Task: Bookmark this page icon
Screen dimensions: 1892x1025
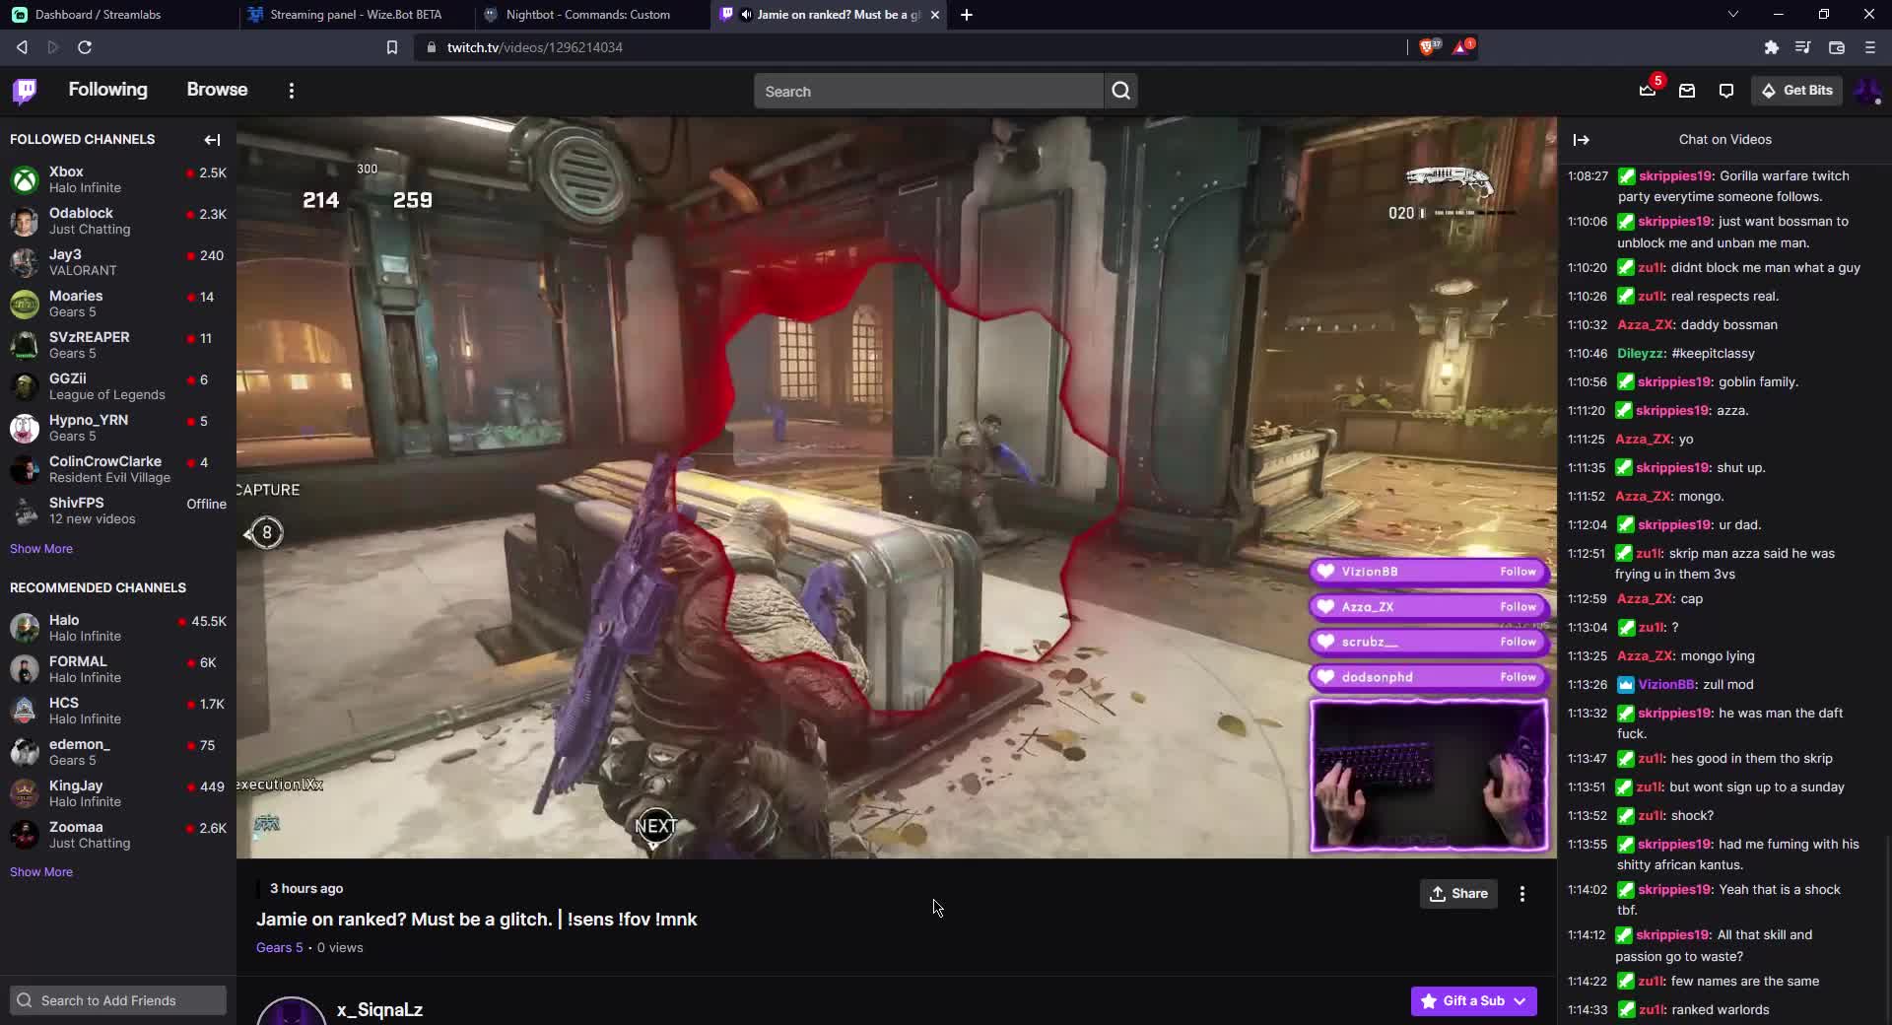Action: click(x=392, y=47)
